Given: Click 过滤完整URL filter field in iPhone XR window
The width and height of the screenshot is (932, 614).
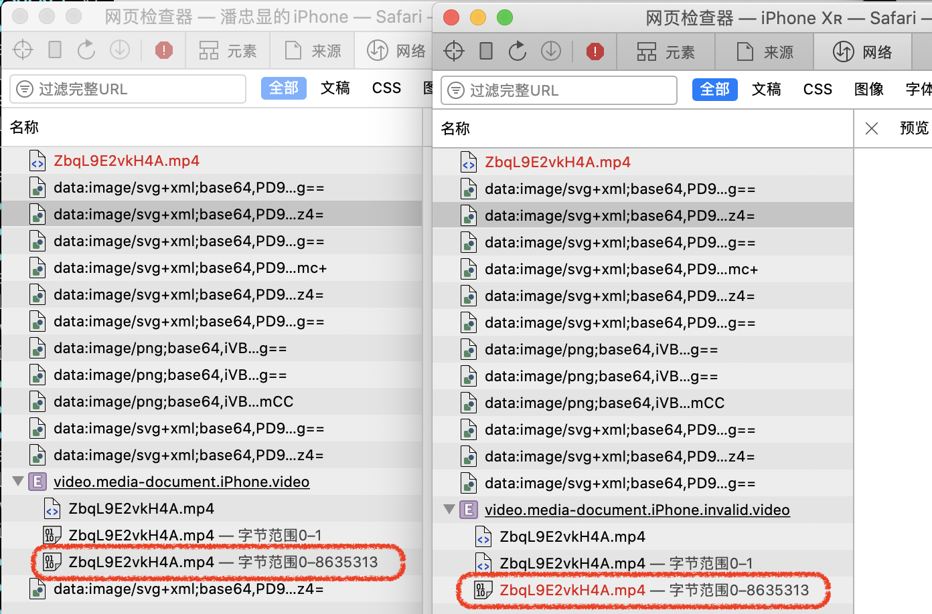Looking at the screenshot, I should [x=559, y=90].
